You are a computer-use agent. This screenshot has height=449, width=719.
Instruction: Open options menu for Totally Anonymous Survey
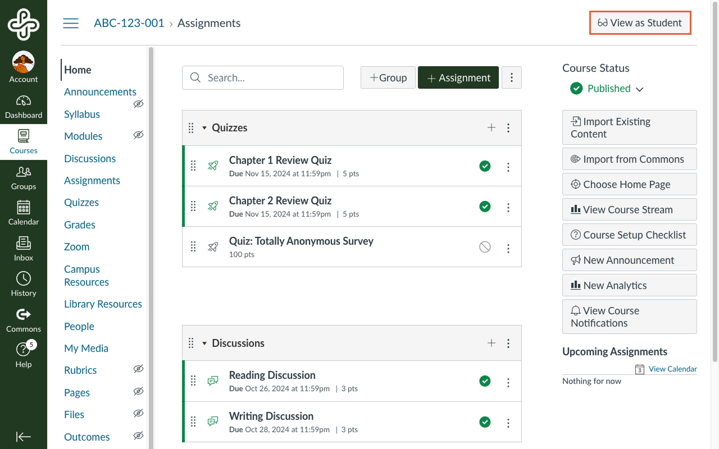coord(508,248)
